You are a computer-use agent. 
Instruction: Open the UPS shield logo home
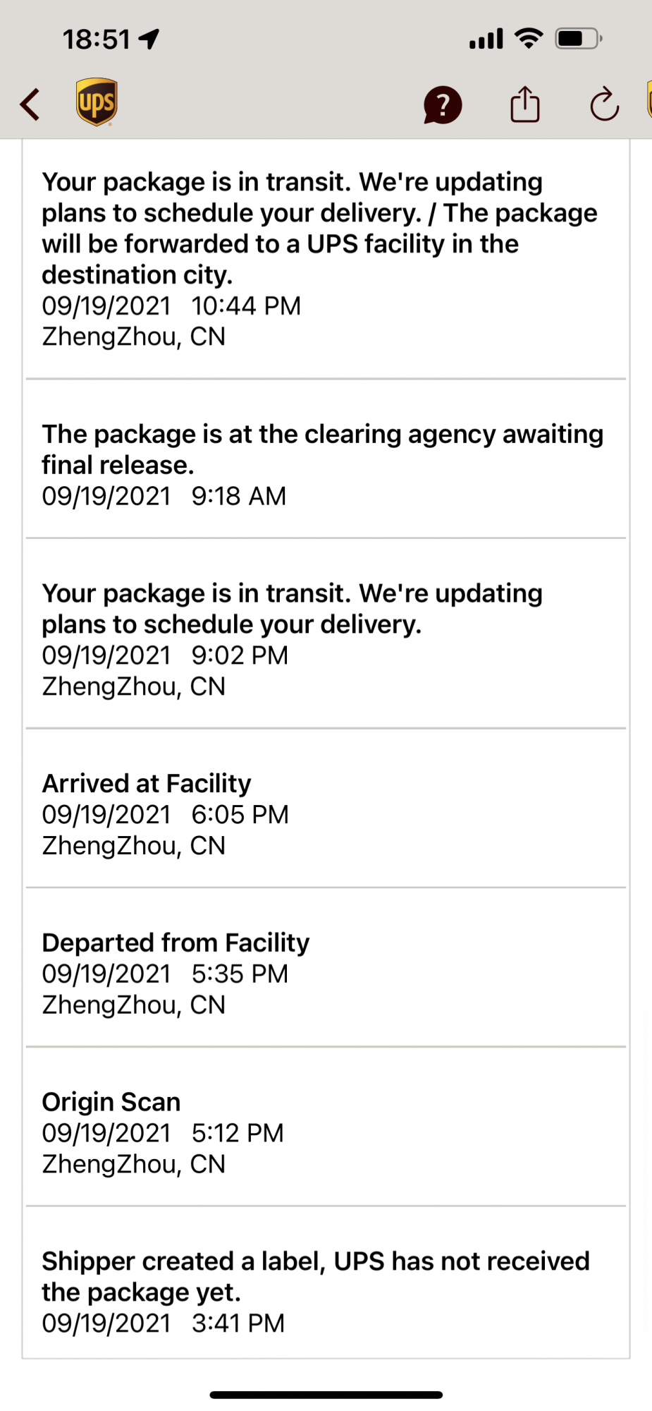coord(97,102)
